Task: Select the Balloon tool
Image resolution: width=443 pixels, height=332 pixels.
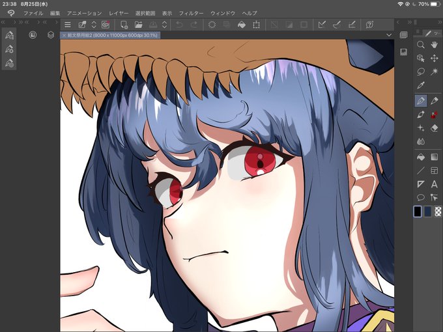Action: point(421,197)
